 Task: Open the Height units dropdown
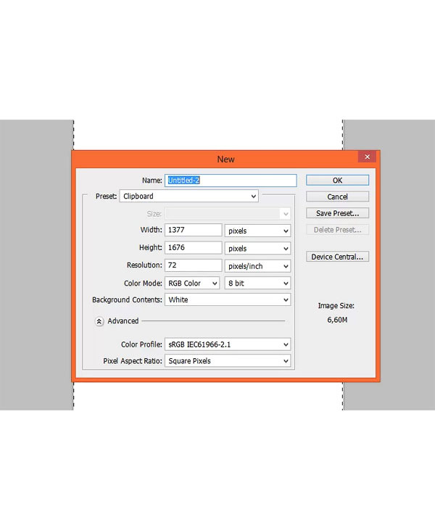pyautogui.click(x=257, y=249)
